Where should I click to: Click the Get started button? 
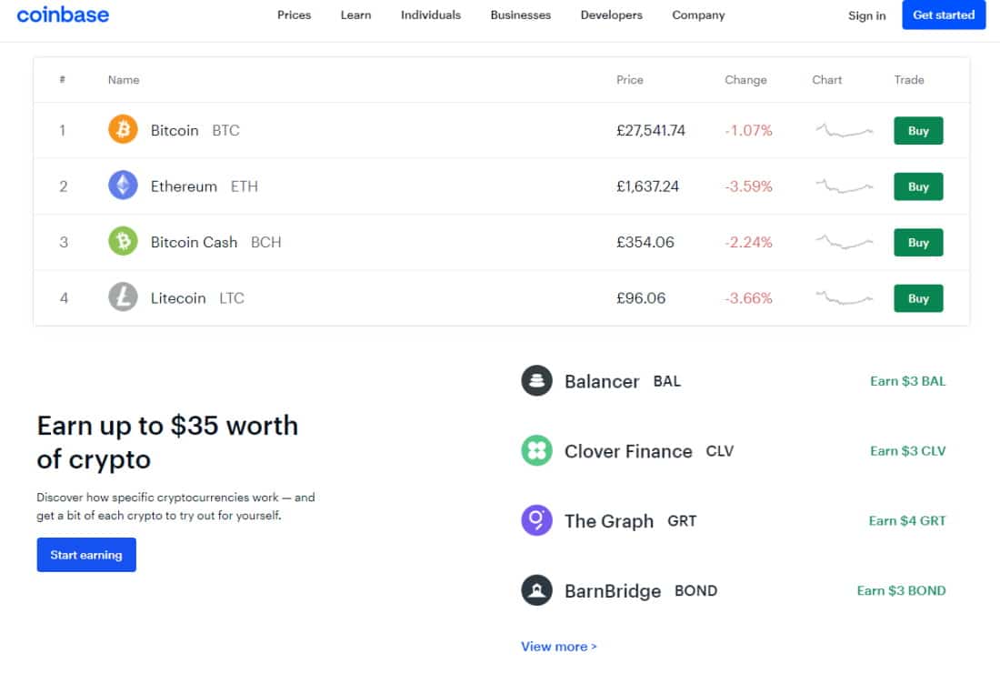pos(944,15)
